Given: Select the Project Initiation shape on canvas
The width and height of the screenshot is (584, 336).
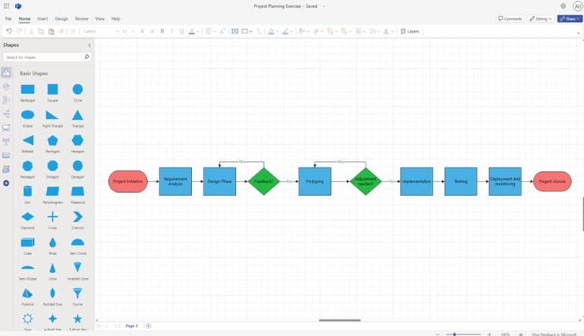Looking at the screenshot, I should (127, 181).
